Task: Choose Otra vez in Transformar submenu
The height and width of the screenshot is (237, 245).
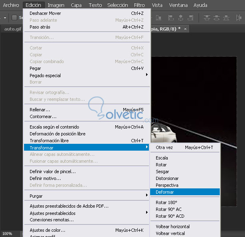Action: click(x=185, y=147)
